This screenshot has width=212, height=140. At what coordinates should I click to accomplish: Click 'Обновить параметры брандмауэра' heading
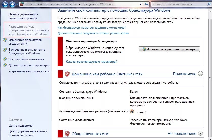[91, 41]
